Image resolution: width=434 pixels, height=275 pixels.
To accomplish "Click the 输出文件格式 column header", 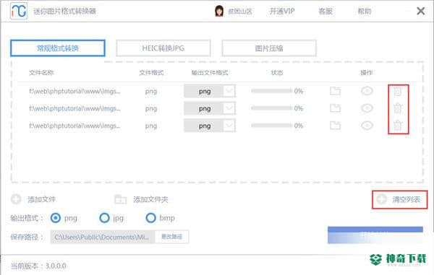I will (210, 73).
